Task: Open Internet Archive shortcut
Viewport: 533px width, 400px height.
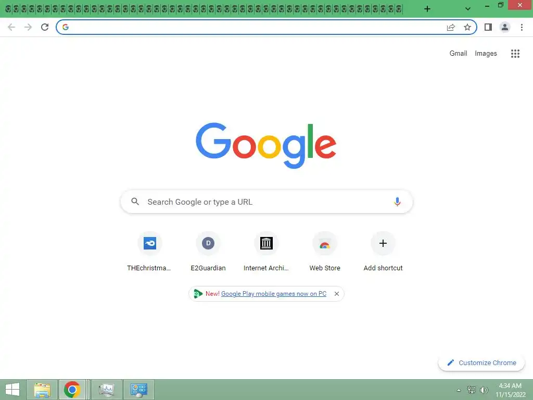Action: click(266, 252)
